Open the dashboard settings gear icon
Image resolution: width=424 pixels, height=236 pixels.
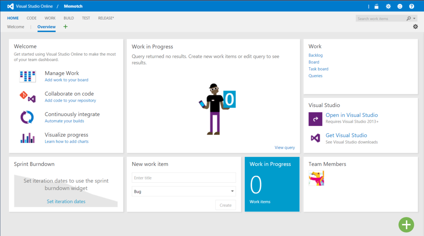click(415, 26)
